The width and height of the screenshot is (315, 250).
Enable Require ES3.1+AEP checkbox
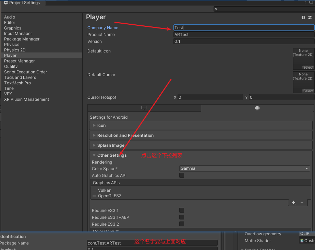pyautogui.click(x=182, y=217)
